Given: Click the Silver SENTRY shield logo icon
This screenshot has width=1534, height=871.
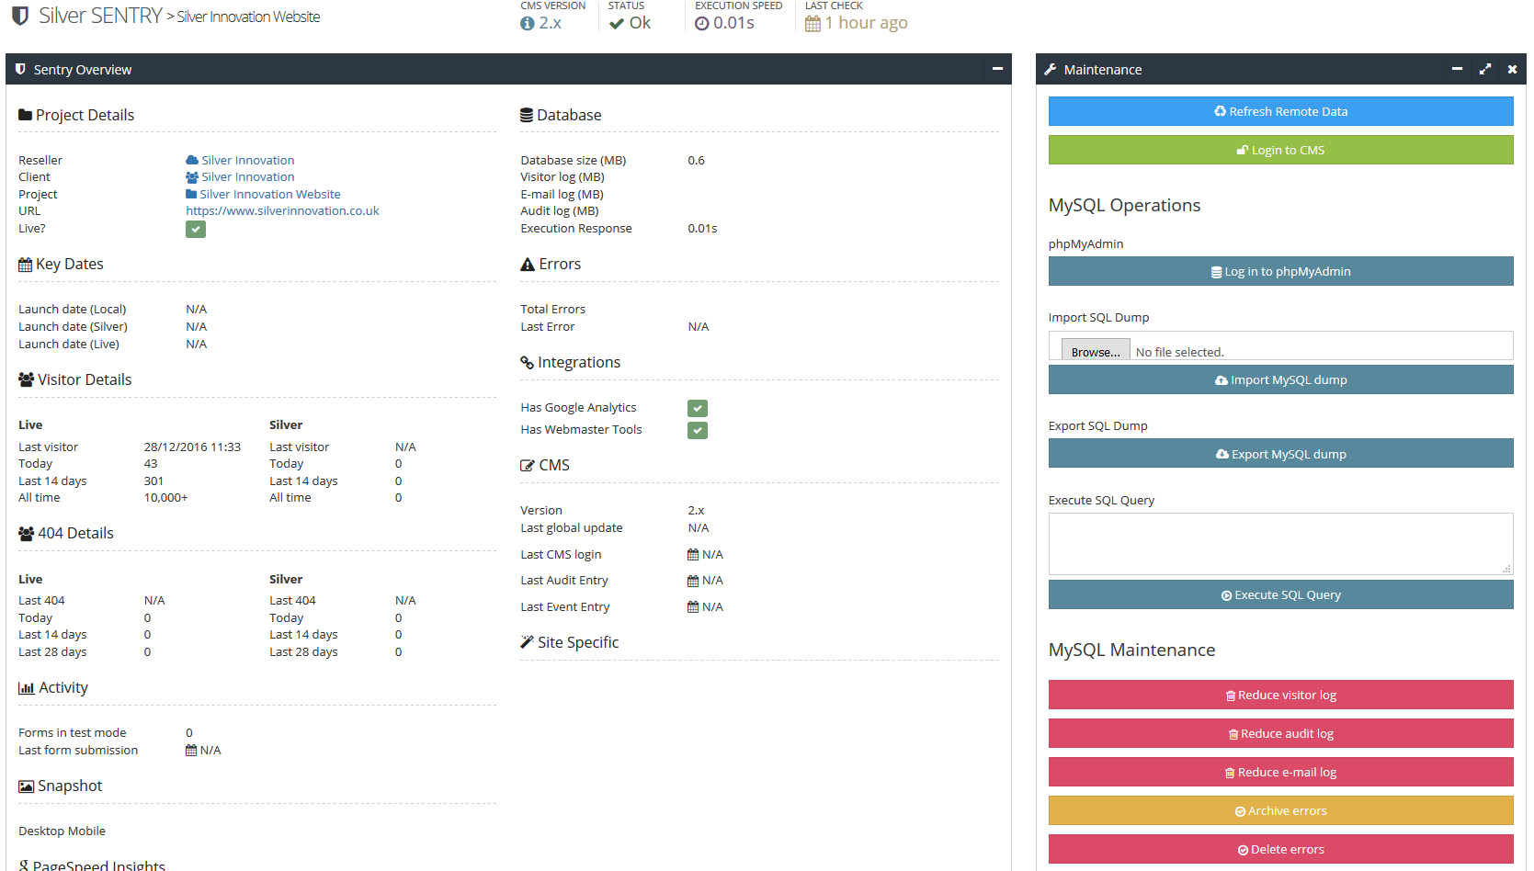Looking at the screenshot, I should pos(19,17).
